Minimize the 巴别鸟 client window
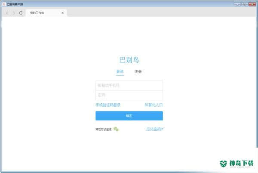 (x=237, y=4)
